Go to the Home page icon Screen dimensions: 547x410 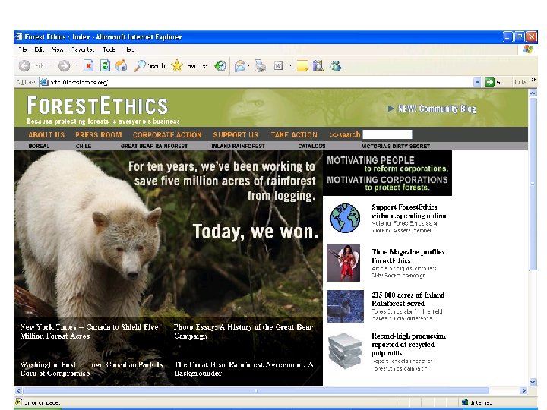pyautogui.click(x=121, y=65)
